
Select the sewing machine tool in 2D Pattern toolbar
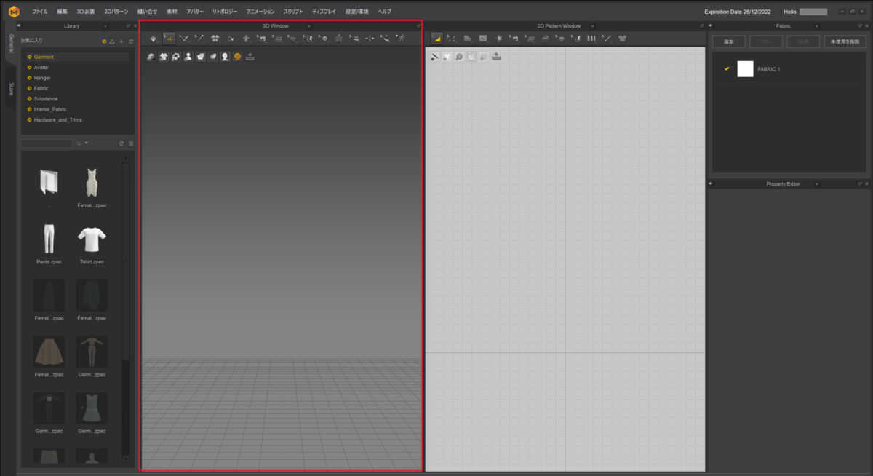(514, 39)
